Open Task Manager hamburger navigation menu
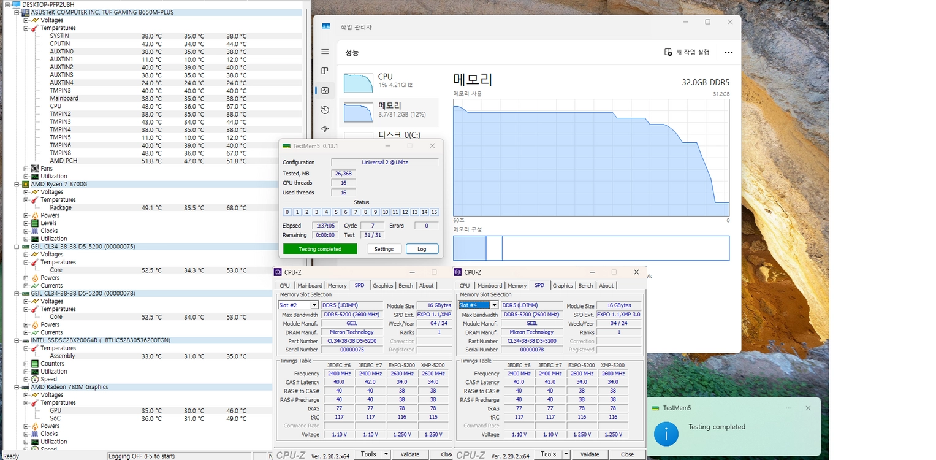This screenshot has width=936, height=460. click(x=325, y=52)
